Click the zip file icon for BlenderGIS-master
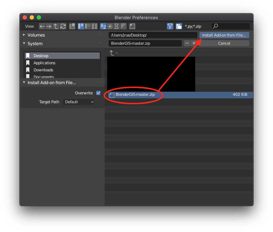The height and width of the screenshot is (232, 273). click(112, 95)
